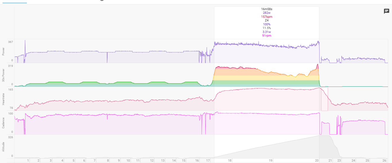Screen dimensions: 392x163
Task: Click the 91rpm cadence value
Action: click(267, 36)
